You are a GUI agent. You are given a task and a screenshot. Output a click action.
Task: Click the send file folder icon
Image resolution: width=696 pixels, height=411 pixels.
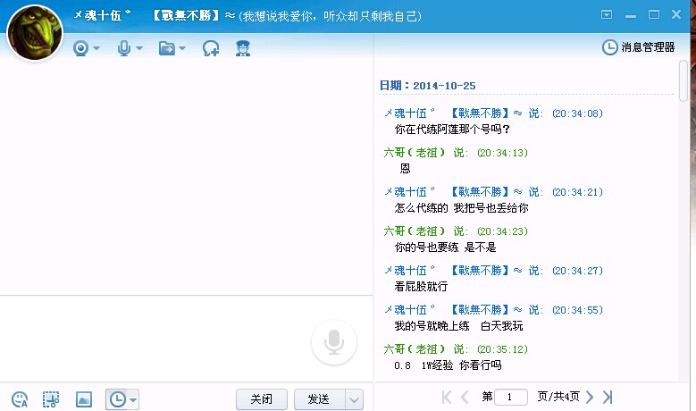click(166, 48)
